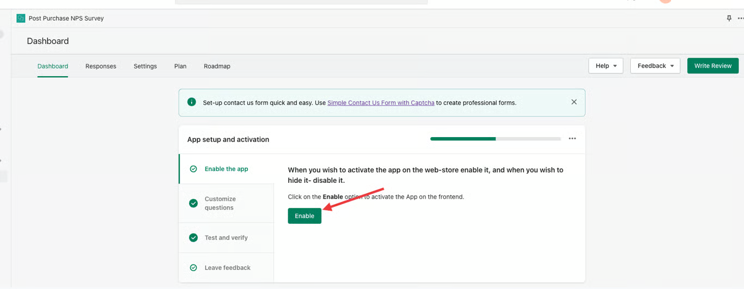
Task: Click the info icon in the banner
Action: coord(191,102)
